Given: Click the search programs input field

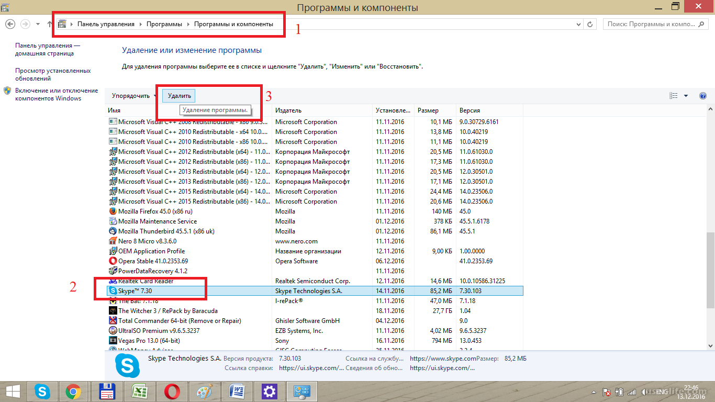Looking at the screenshot, I should (x=656, y=24).
